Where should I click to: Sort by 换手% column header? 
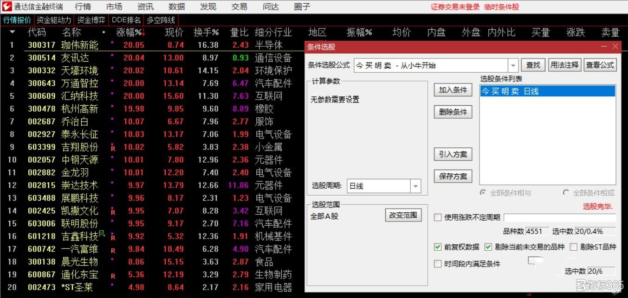point(206,32)
